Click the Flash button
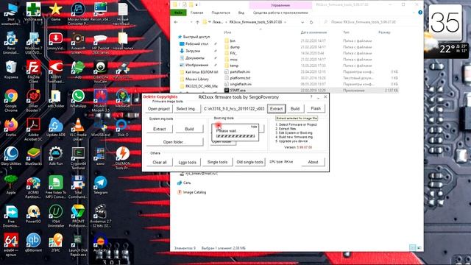Image resolution: width=471 pixels, height=265 pixels. click(316, 108)
